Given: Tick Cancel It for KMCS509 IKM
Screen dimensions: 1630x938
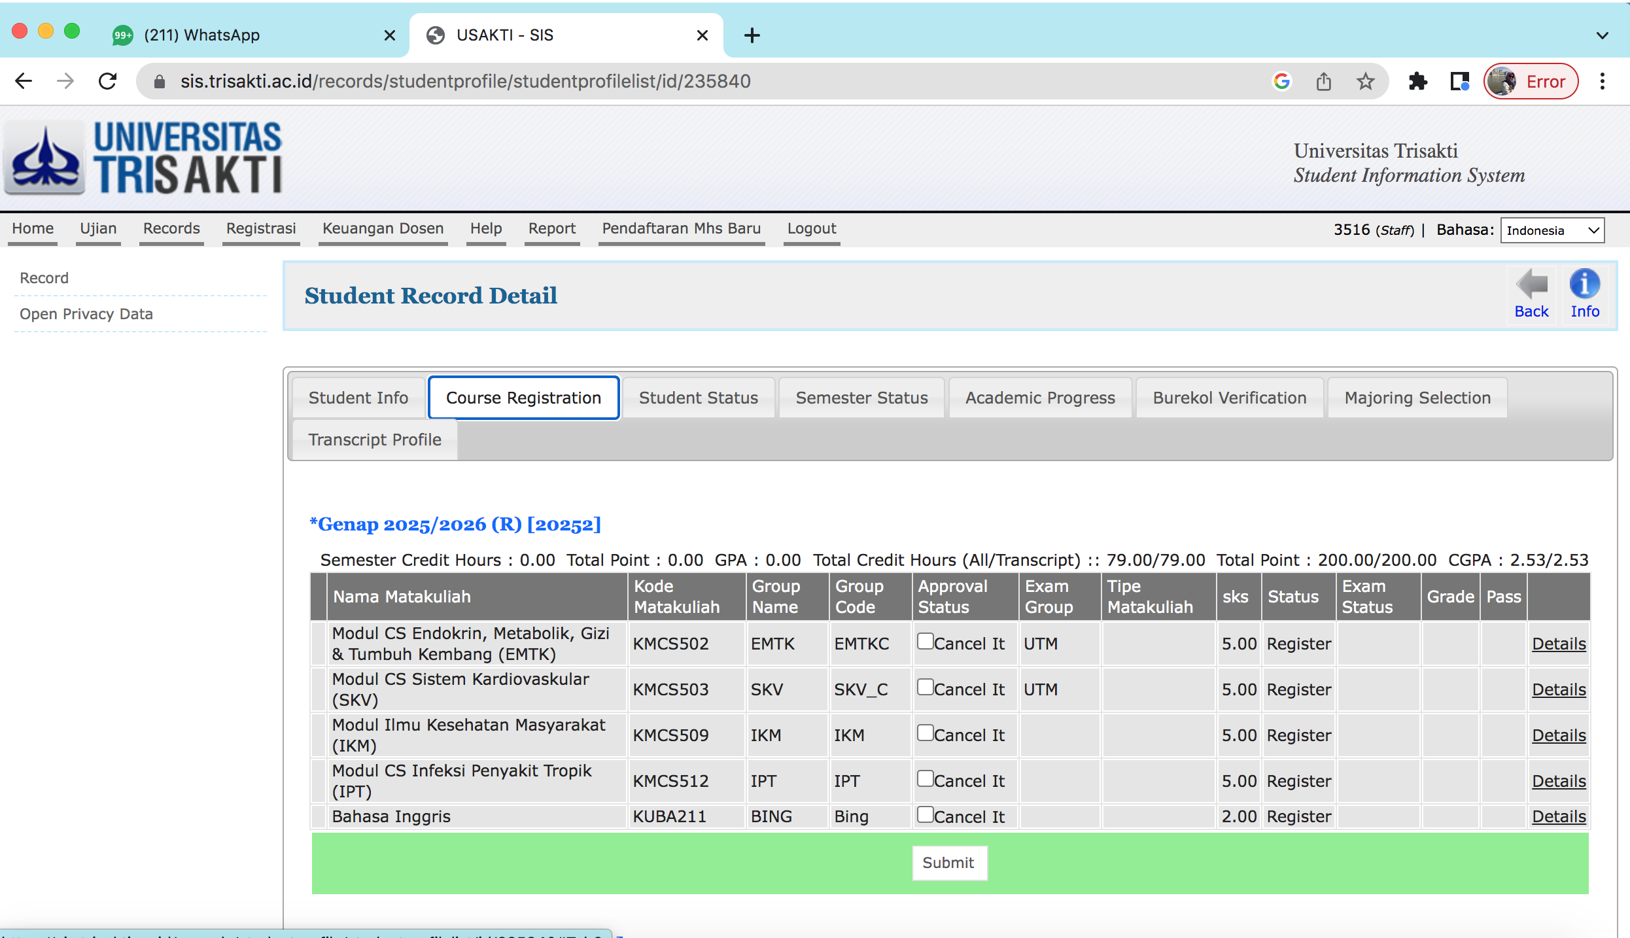Looking at the screenshot, I should coord(925,733).
